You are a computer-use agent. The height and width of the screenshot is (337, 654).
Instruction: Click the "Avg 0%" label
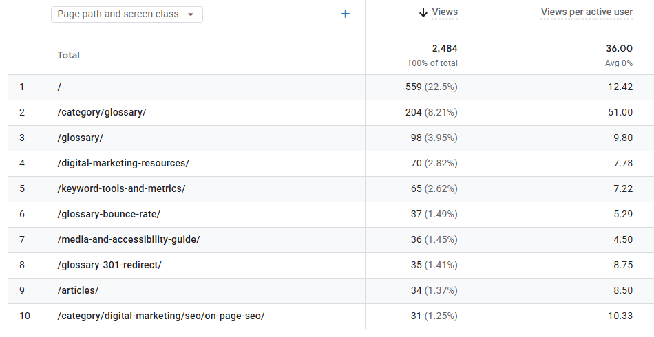pyautogui.click(x=619, y=63)
